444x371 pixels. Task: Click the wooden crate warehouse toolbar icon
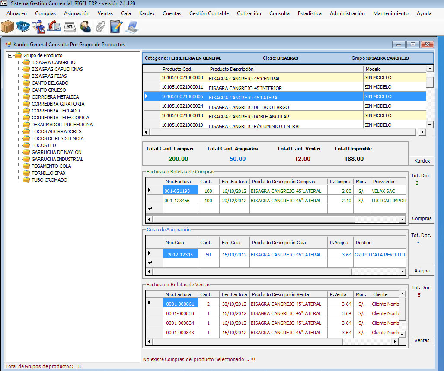pos(7,27)
